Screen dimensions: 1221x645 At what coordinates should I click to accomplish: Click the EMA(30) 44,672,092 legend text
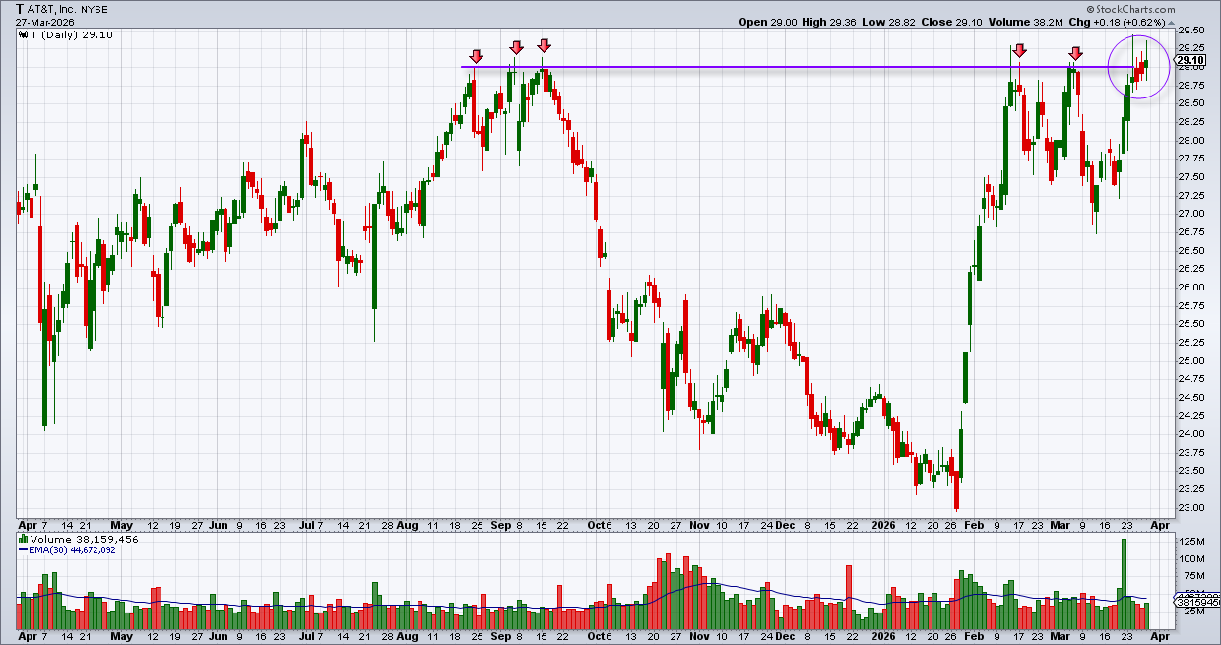click(x=71, y=552)
